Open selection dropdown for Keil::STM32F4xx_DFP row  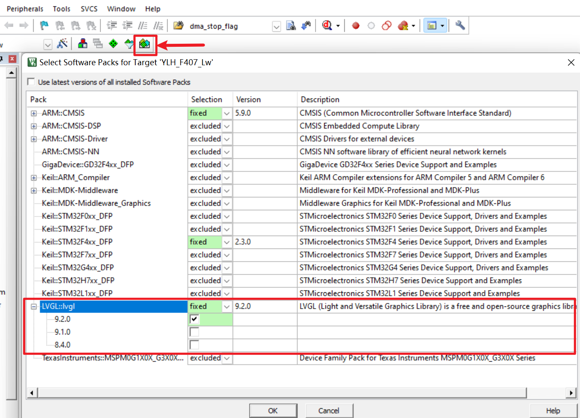point(227,242)
